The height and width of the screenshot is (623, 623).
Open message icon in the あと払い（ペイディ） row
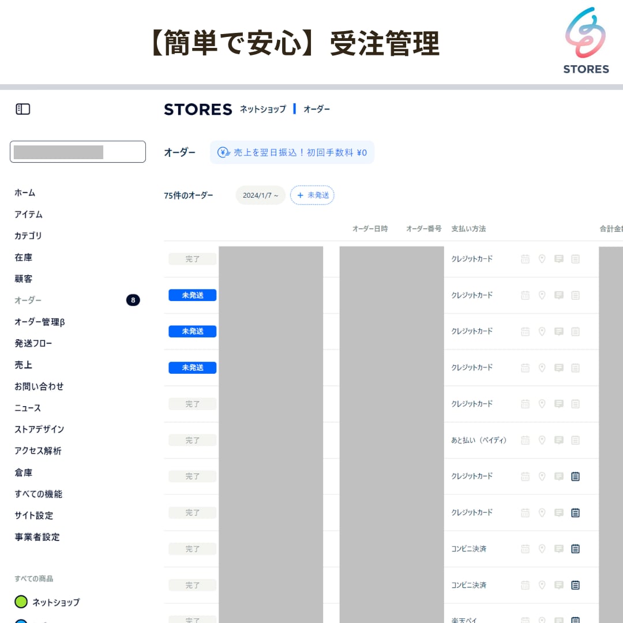[x=558, y=440]
